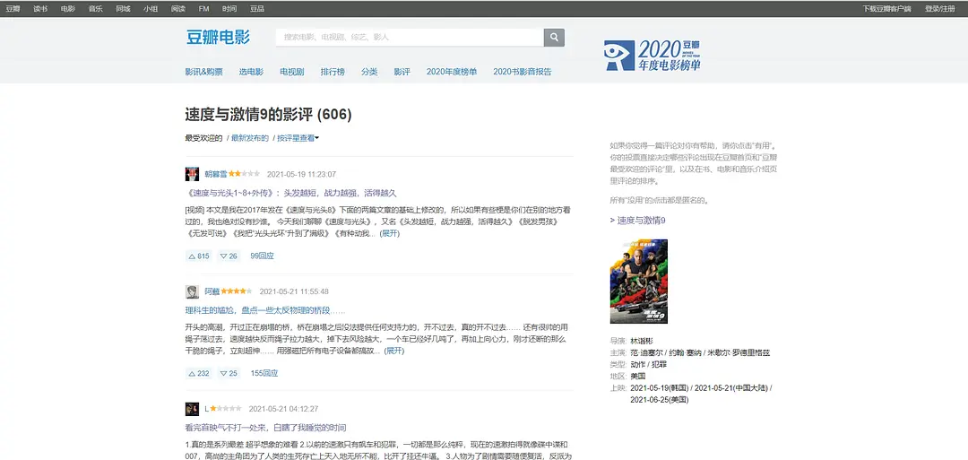Click L's one-star rating
The height and width of the screenshot is (460, 968).
coord(226,409)
